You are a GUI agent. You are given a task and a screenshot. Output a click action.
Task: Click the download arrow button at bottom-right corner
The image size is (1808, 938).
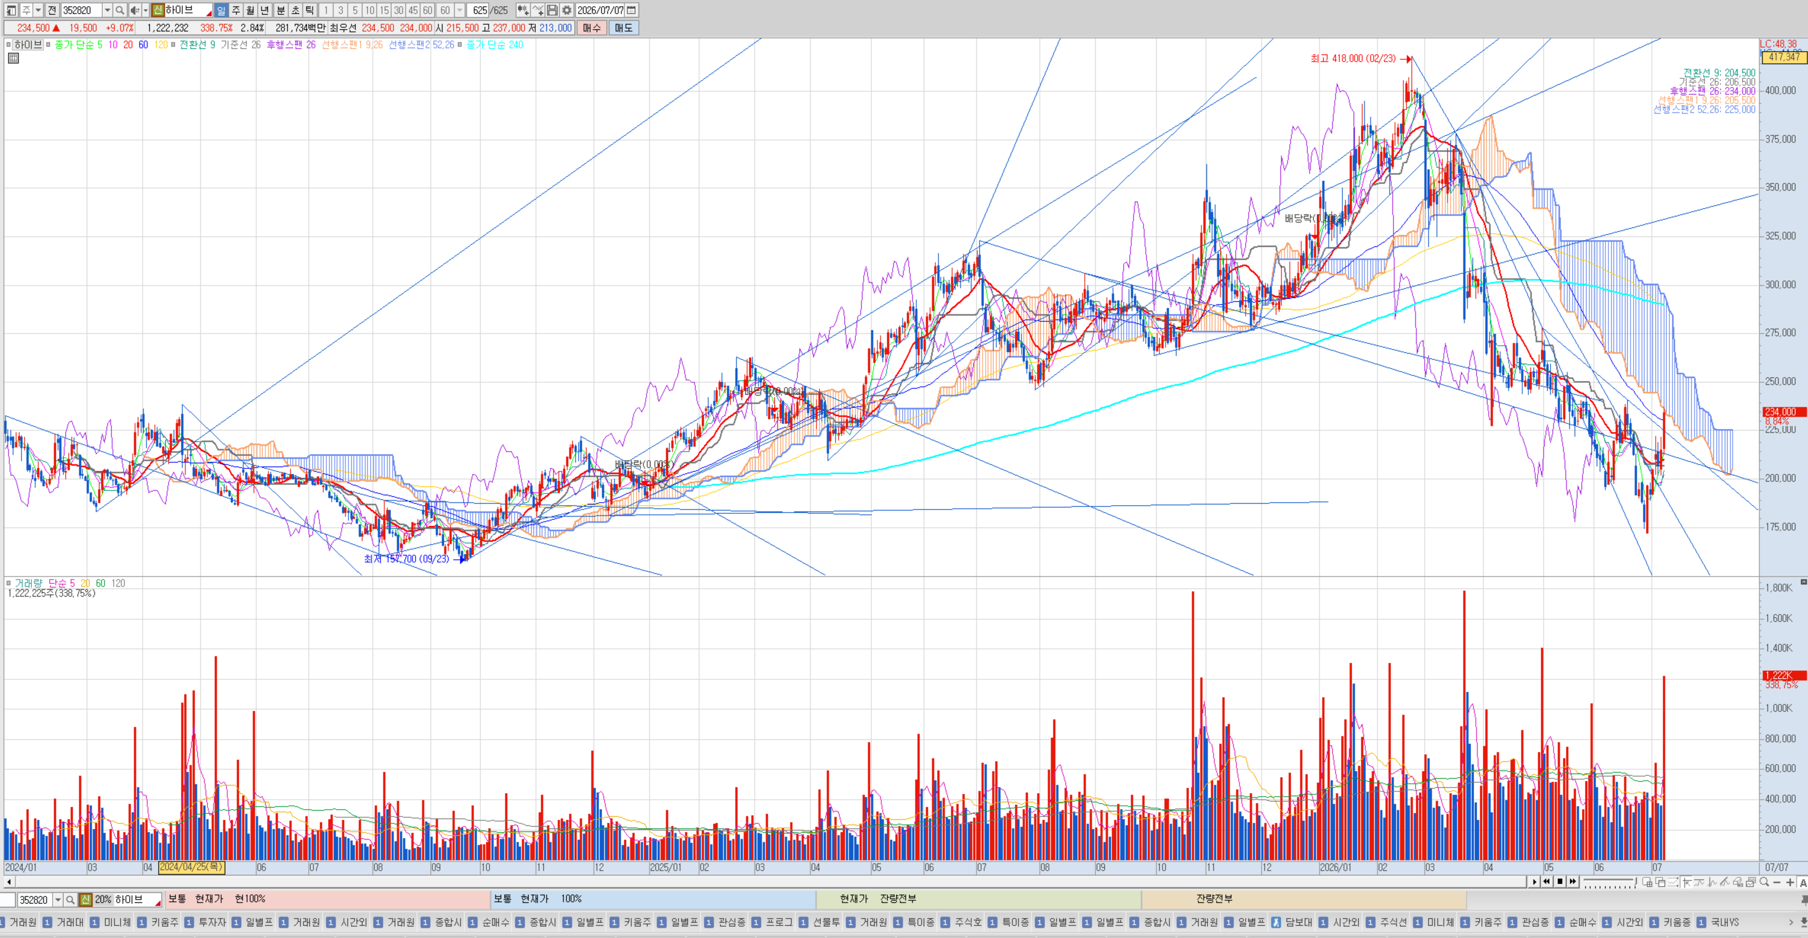point(1804,922)
